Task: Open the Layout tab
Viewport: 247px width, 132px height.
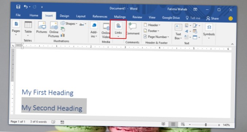Action: pos(81,16)
